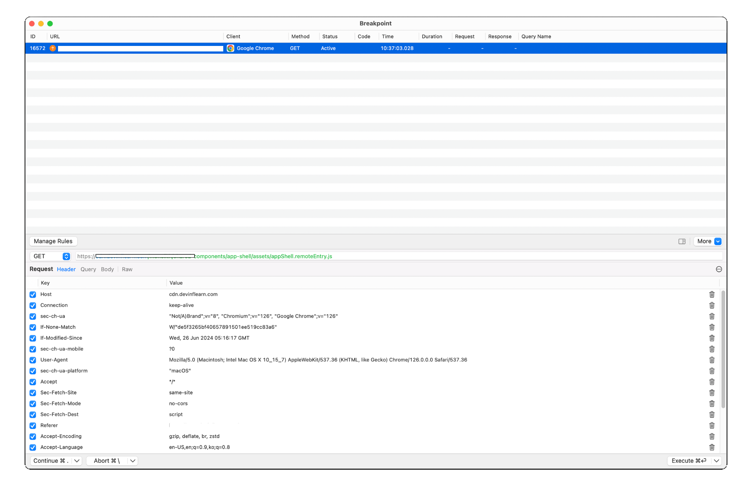Image resolution: width=752 pixels, height=502 pixels.
Task: Click the orange upload arrow on request 16572
Action: [x=53, y=49]
